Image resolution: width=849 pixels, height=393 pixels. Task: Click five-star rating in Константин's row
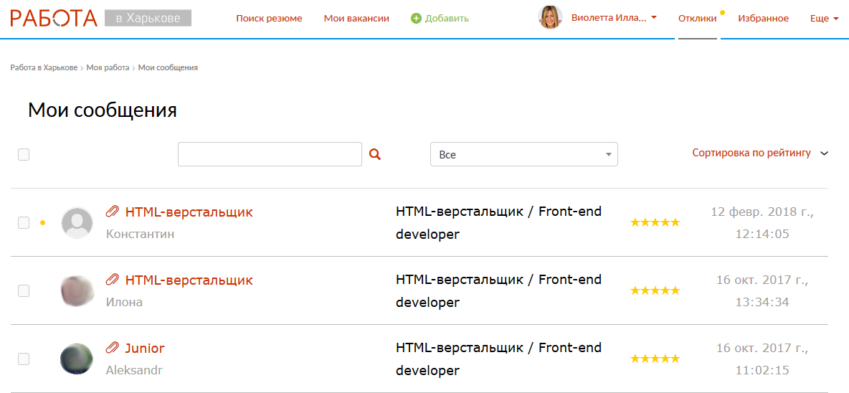click(655, 223)
